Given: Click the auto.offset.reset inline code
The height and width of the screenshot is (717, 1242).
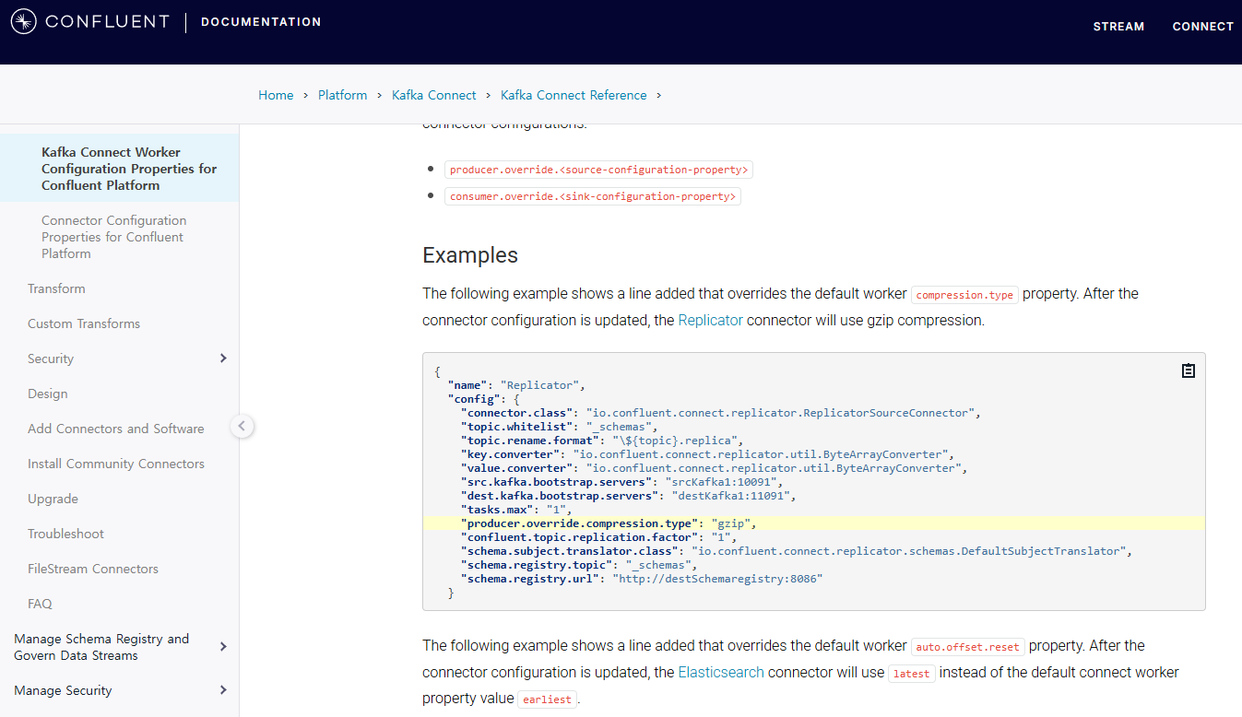Looking at the screenshot, I should [x=968, y=647].
